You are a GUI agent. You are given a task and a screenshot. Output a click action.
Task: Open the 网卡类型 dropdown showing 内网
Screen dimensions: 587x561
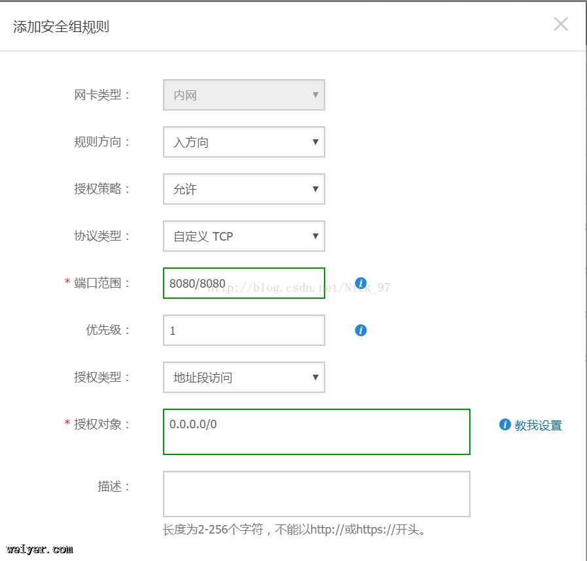[243, 95]
